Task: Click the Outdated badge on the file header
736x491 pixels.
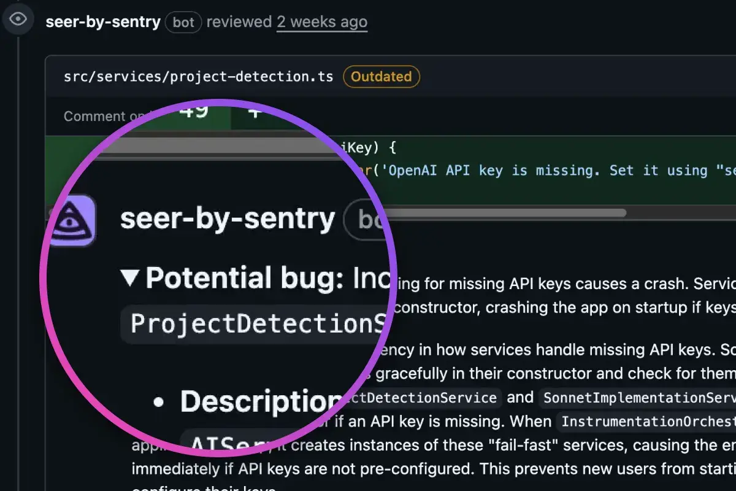Action: click(x=381, y=76)
